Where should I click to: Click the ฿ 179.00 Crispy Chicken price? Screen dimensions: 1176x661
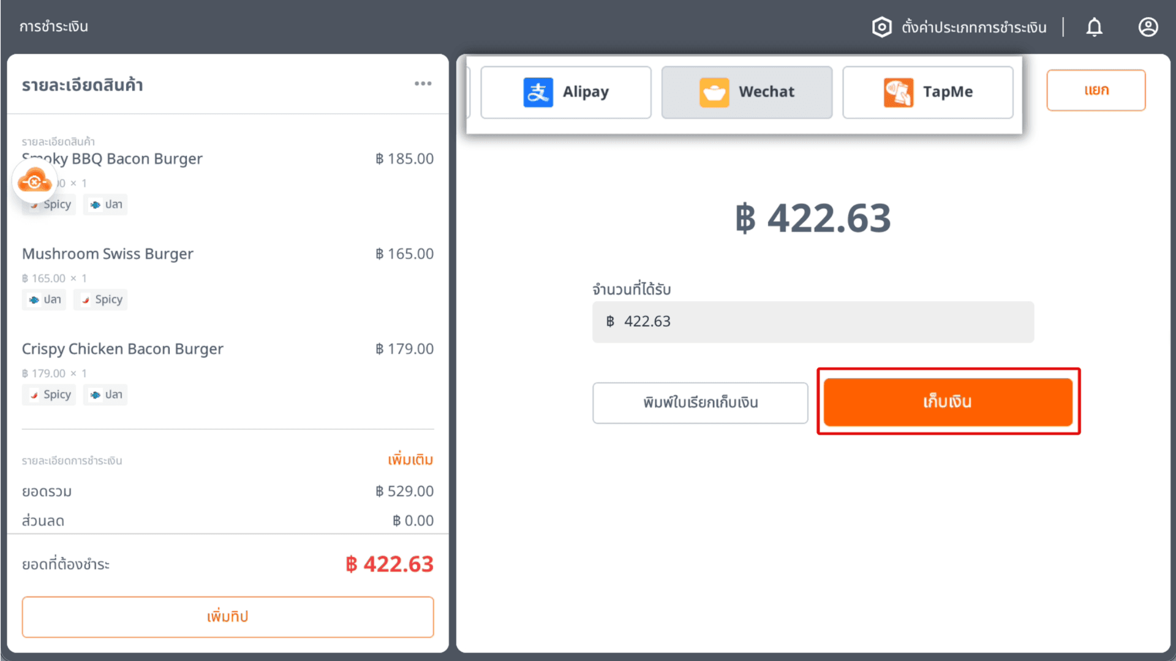click(x=404, y=349)
